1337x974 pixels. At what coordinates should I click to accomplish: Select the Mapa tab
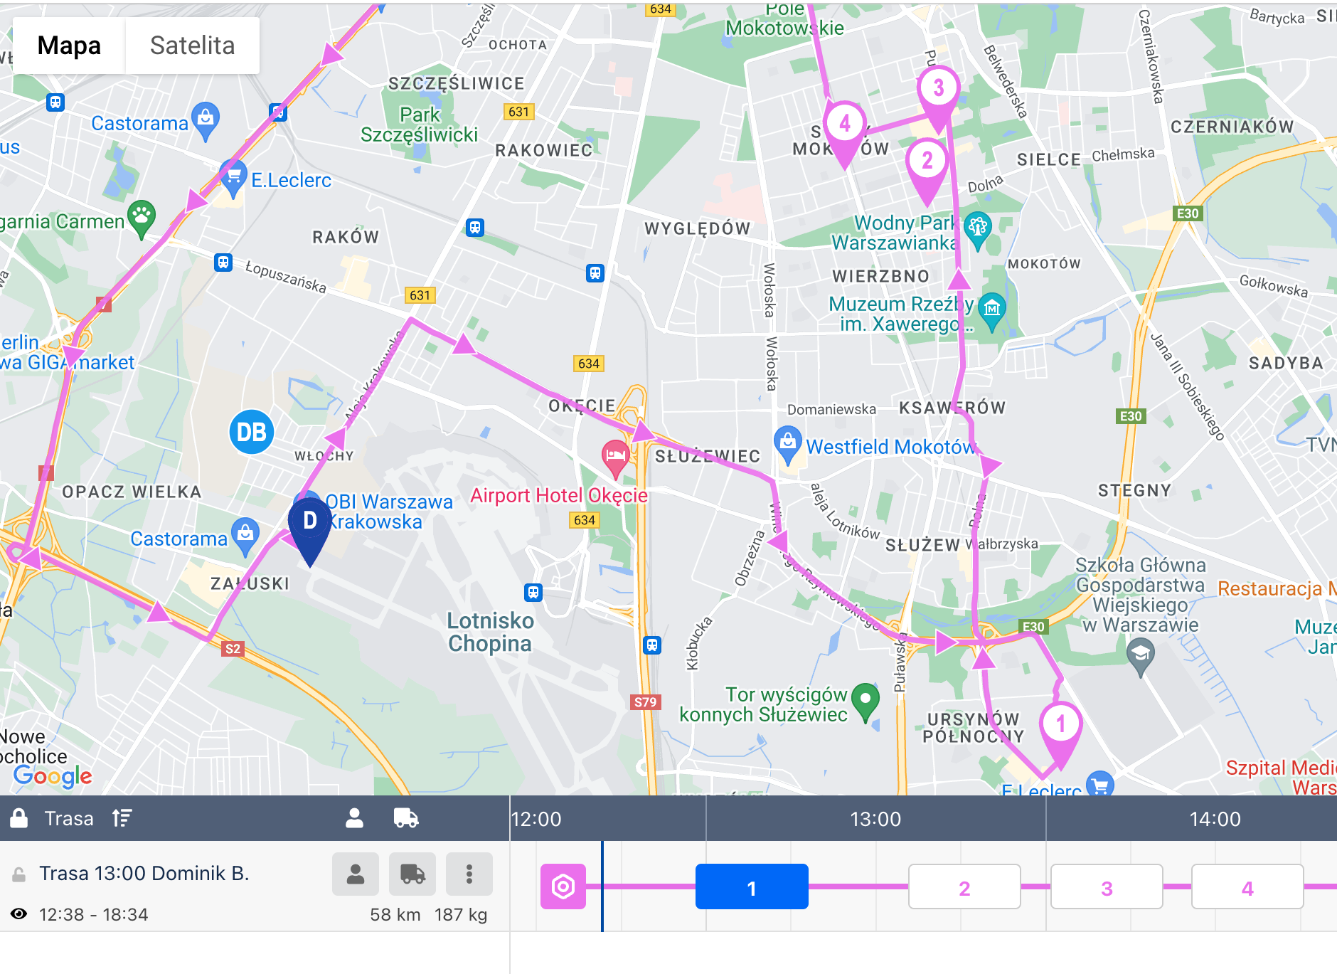tap(69, 45)
